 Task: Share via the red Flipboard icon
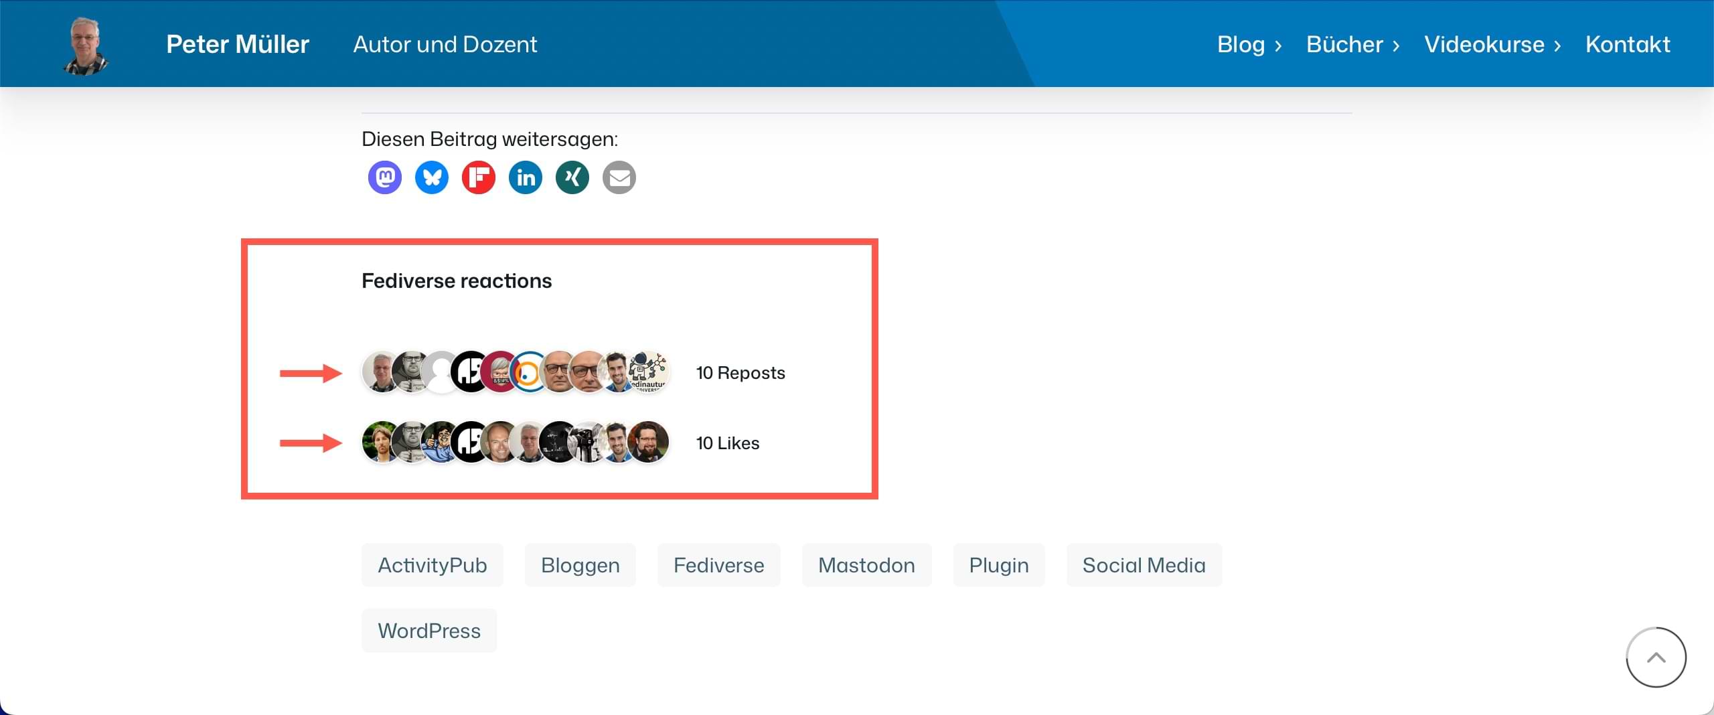[x=478, y=177]
